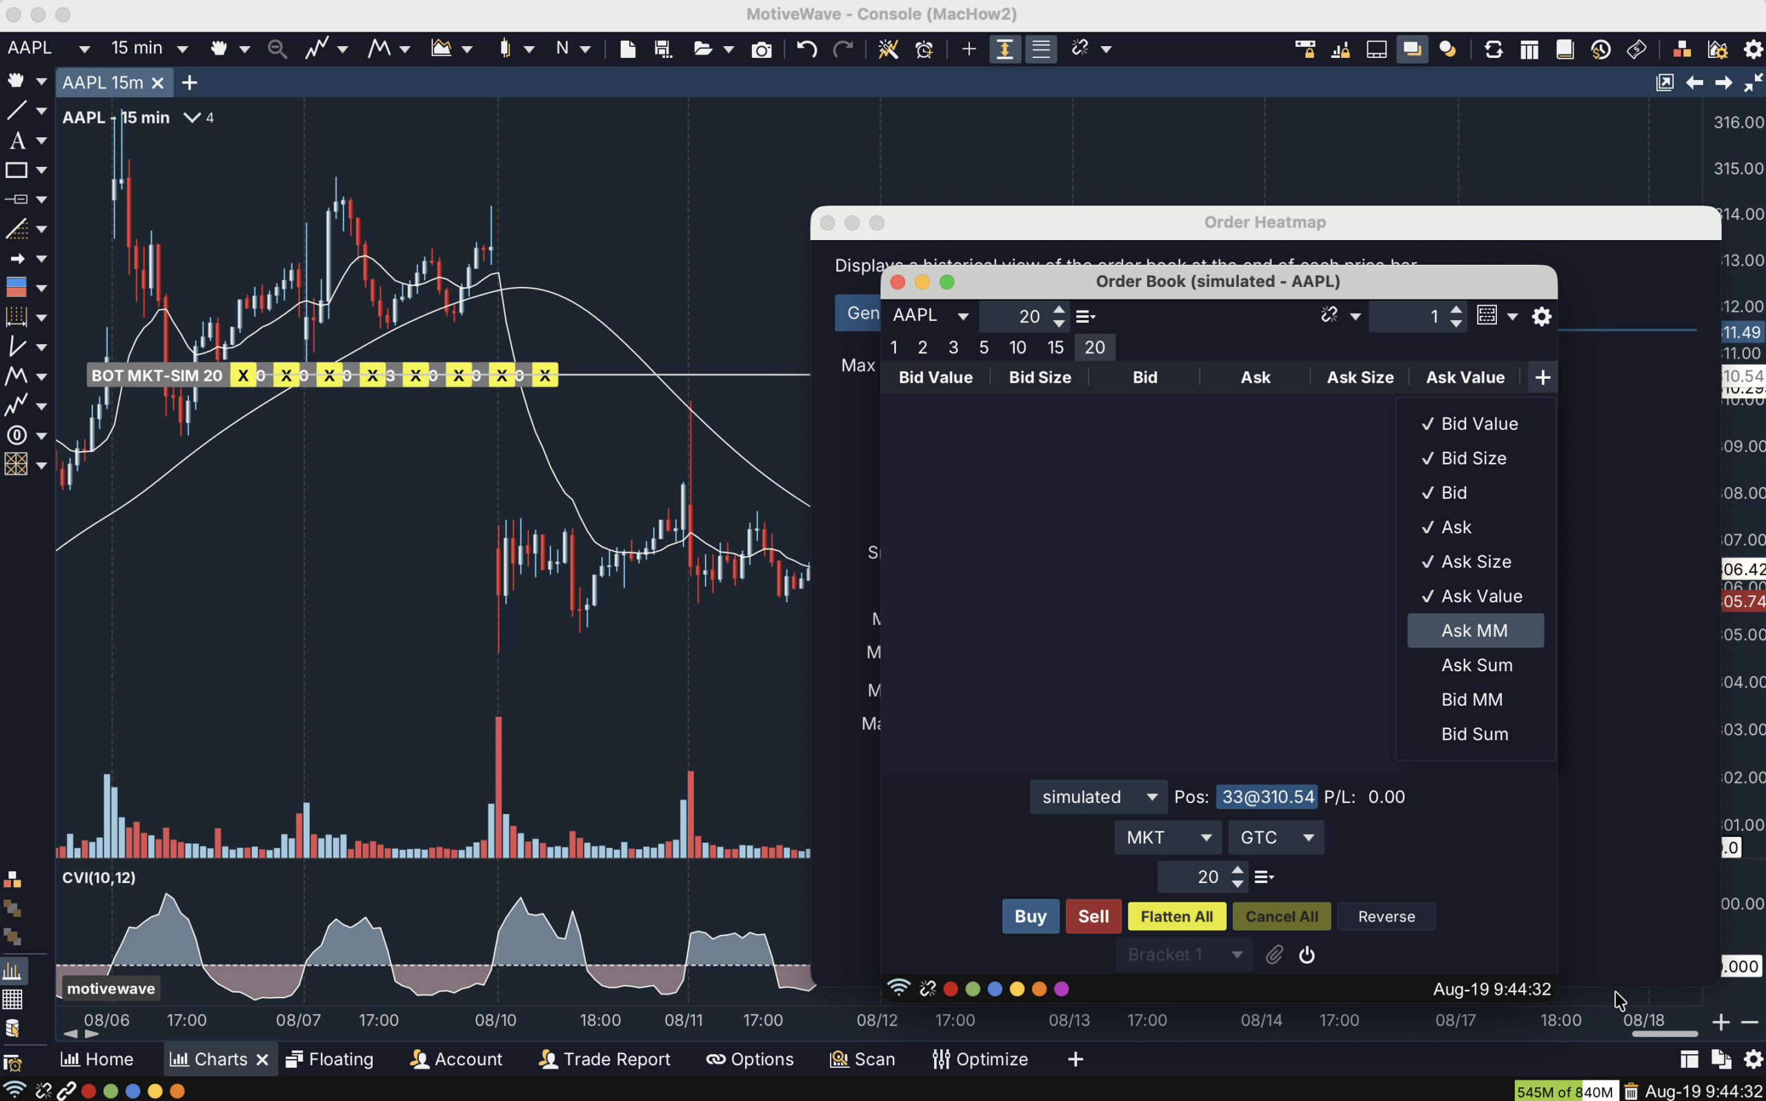Click the Buy button
The image size is (1766, 1101).
[x=1031, y=916]
